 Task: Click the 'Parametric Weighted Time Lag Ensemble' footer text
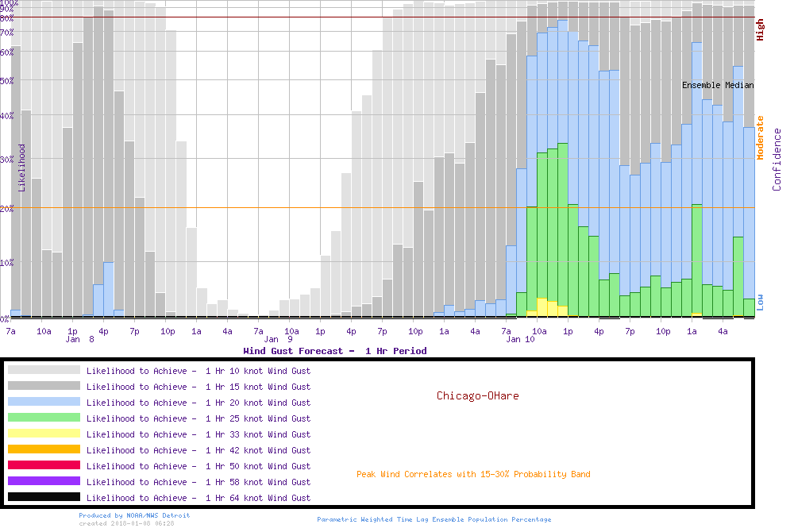434,519
